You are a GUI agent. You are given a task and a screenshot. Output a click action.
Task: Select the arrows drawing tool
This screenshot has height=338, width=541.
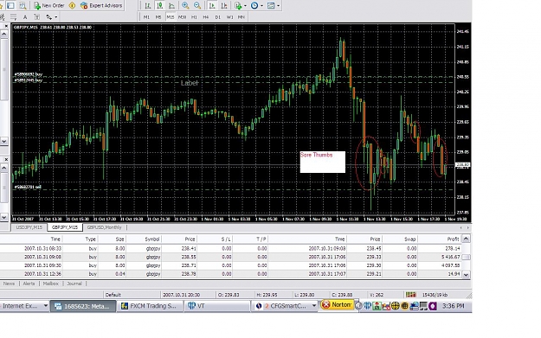click(x=49, y=17)
